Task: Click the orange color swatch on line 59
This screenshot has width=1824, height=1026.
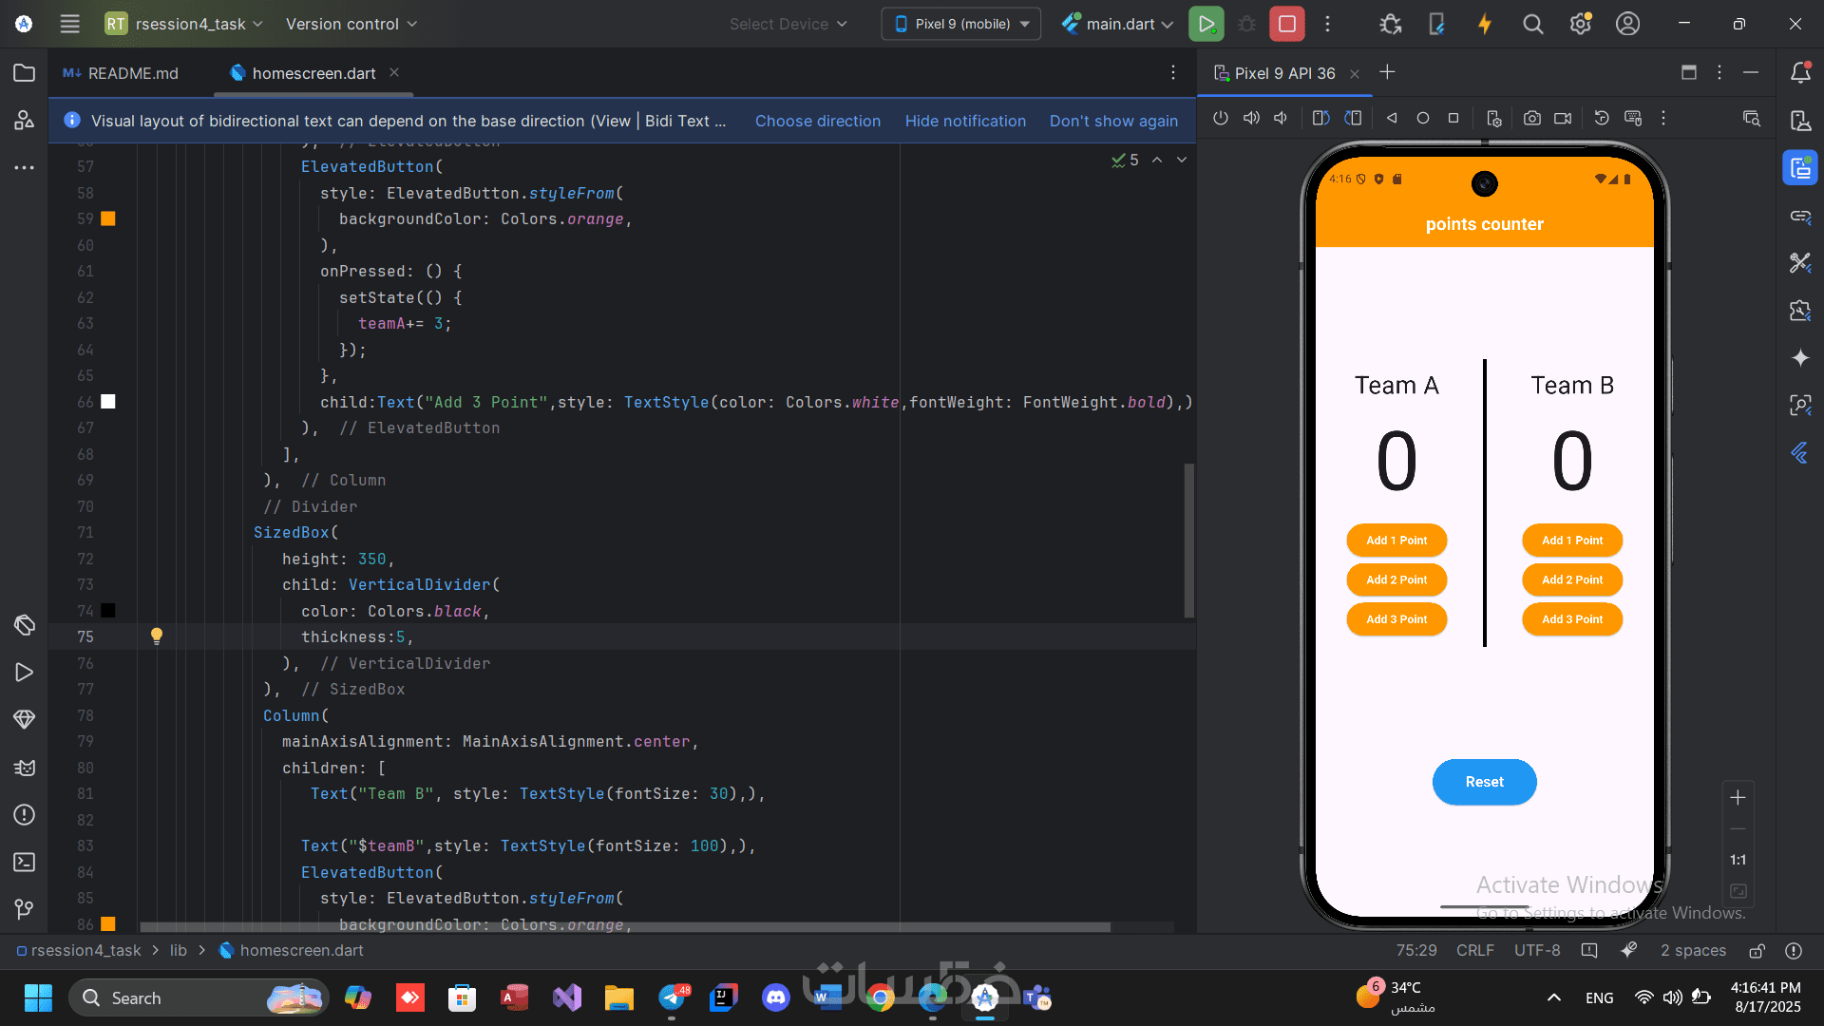Action: 108,218
